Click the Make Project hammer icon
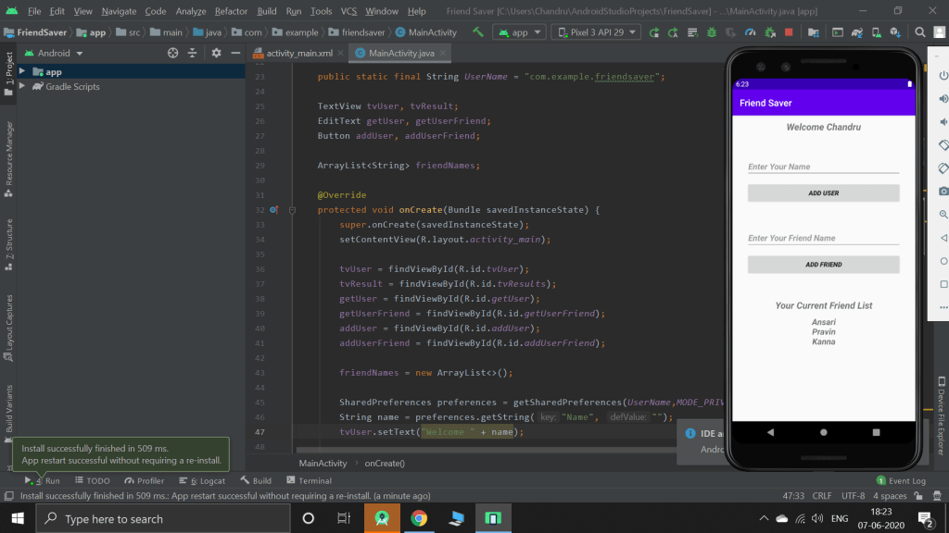This screenshot has height=533, width=949. [x=478, y=32]
